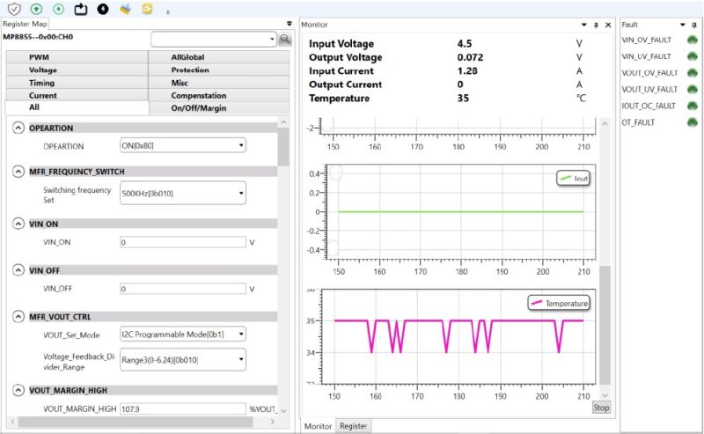
Task: Open the toolbar overflow options arrow
Action: [168, 12]
